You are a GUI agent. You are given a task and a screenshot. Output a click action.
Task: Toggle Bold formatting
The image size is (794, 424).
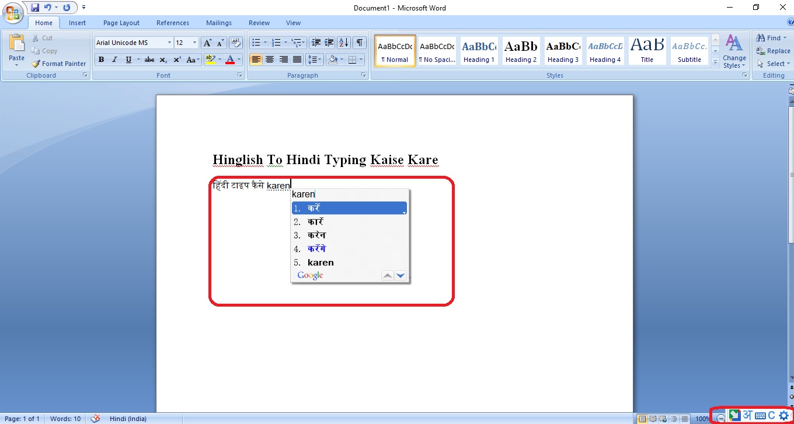(101, 60)
